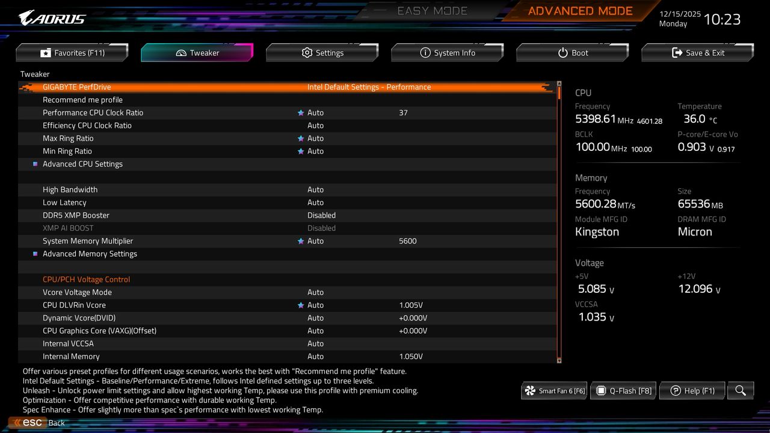Select Recommend me profile
Viewport: 770px width, 433px height.
click(82, 99)
